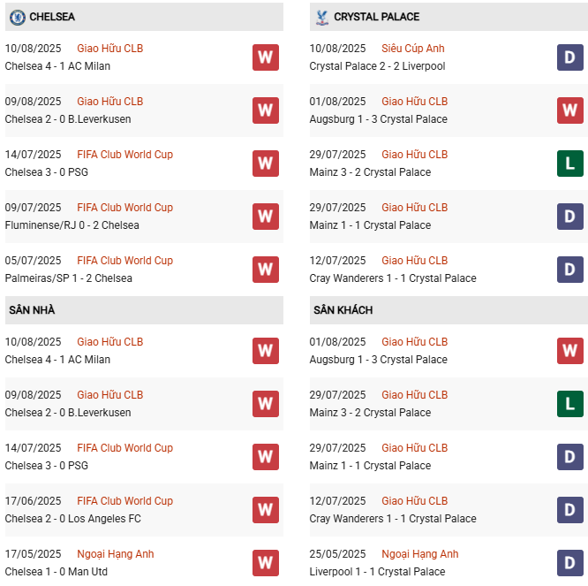
Task: Click the W badge for Chelsea 2 - 0 Los Angeles FC
Action: (265, 510)
